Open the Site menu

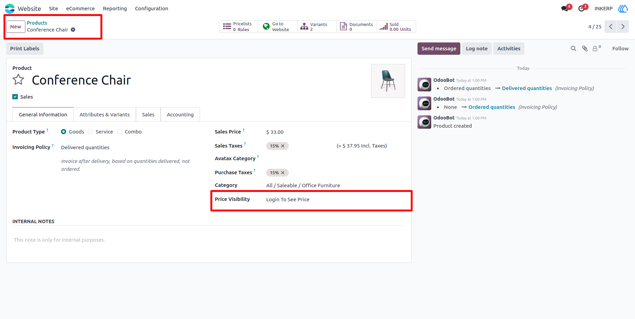[x=53, y=9]
